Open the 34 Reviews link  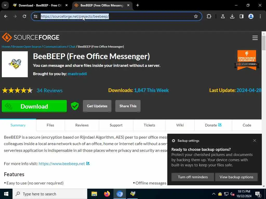(50, 90)
